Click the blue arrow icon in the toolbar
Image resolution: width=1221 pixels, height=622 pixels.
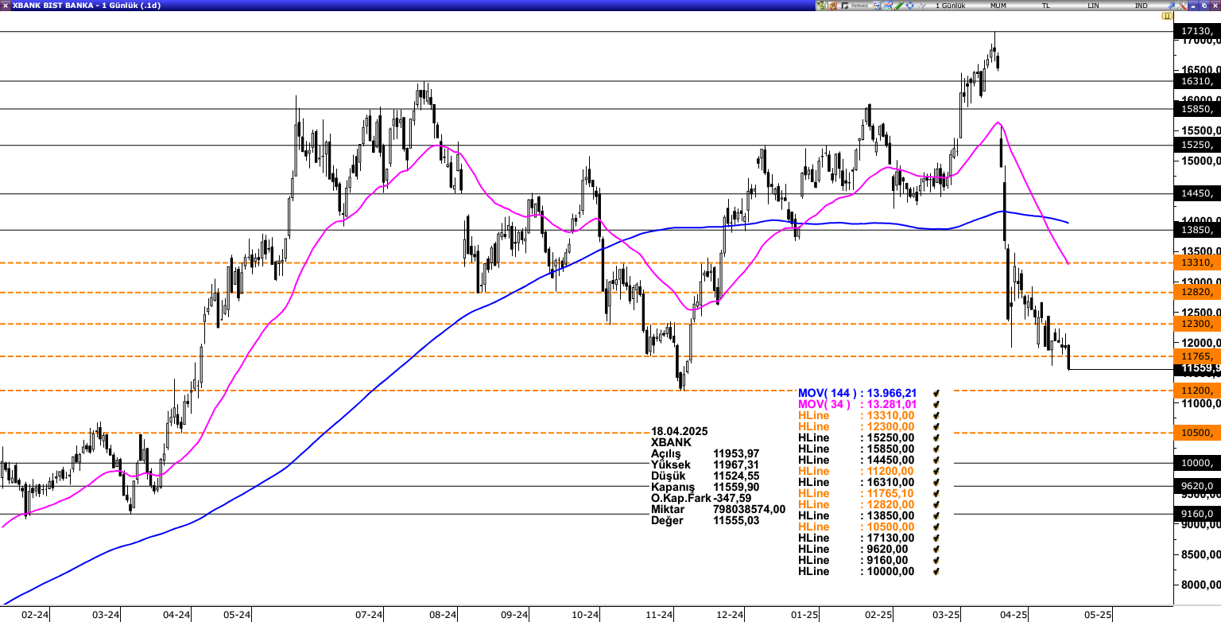point(1171,6)
